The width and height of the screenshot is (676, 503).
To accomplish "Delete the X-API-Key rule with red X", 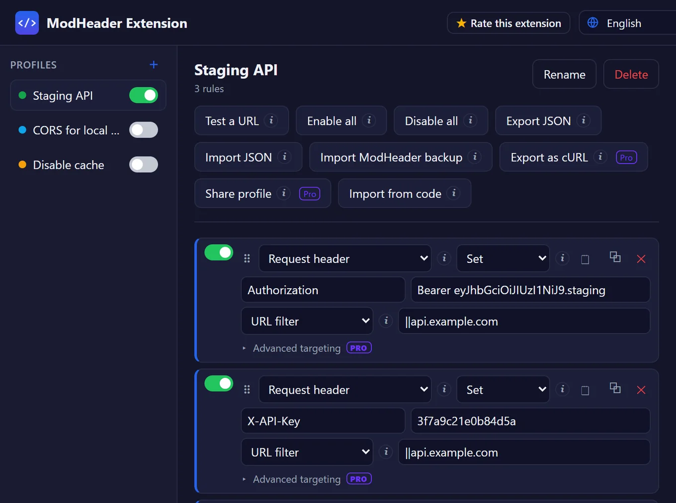I will (641, 390).
